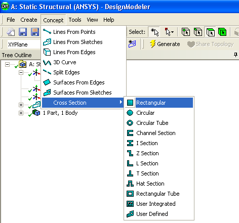Enable the green body selection filter

[222, 32]
